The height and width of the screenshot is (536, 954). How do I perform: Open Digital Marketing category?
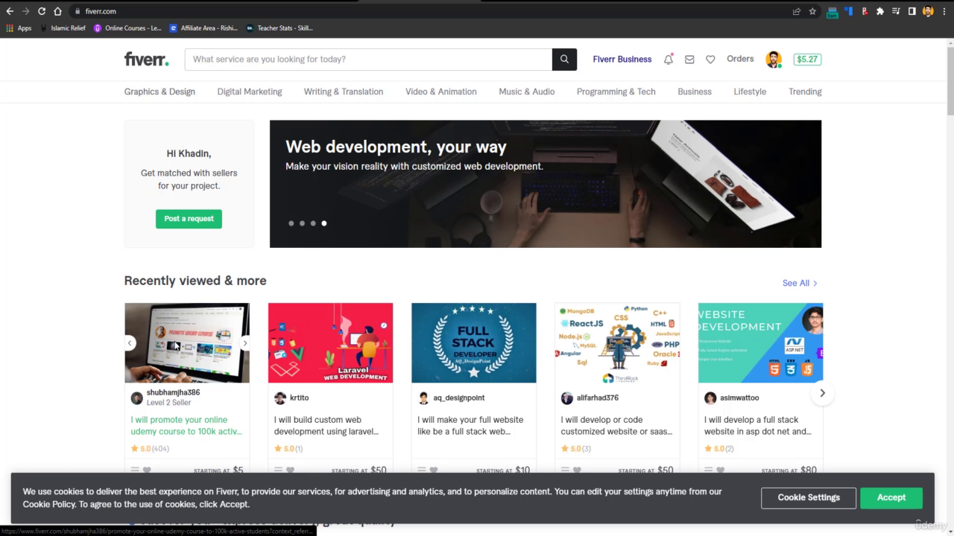coord(250,92)
